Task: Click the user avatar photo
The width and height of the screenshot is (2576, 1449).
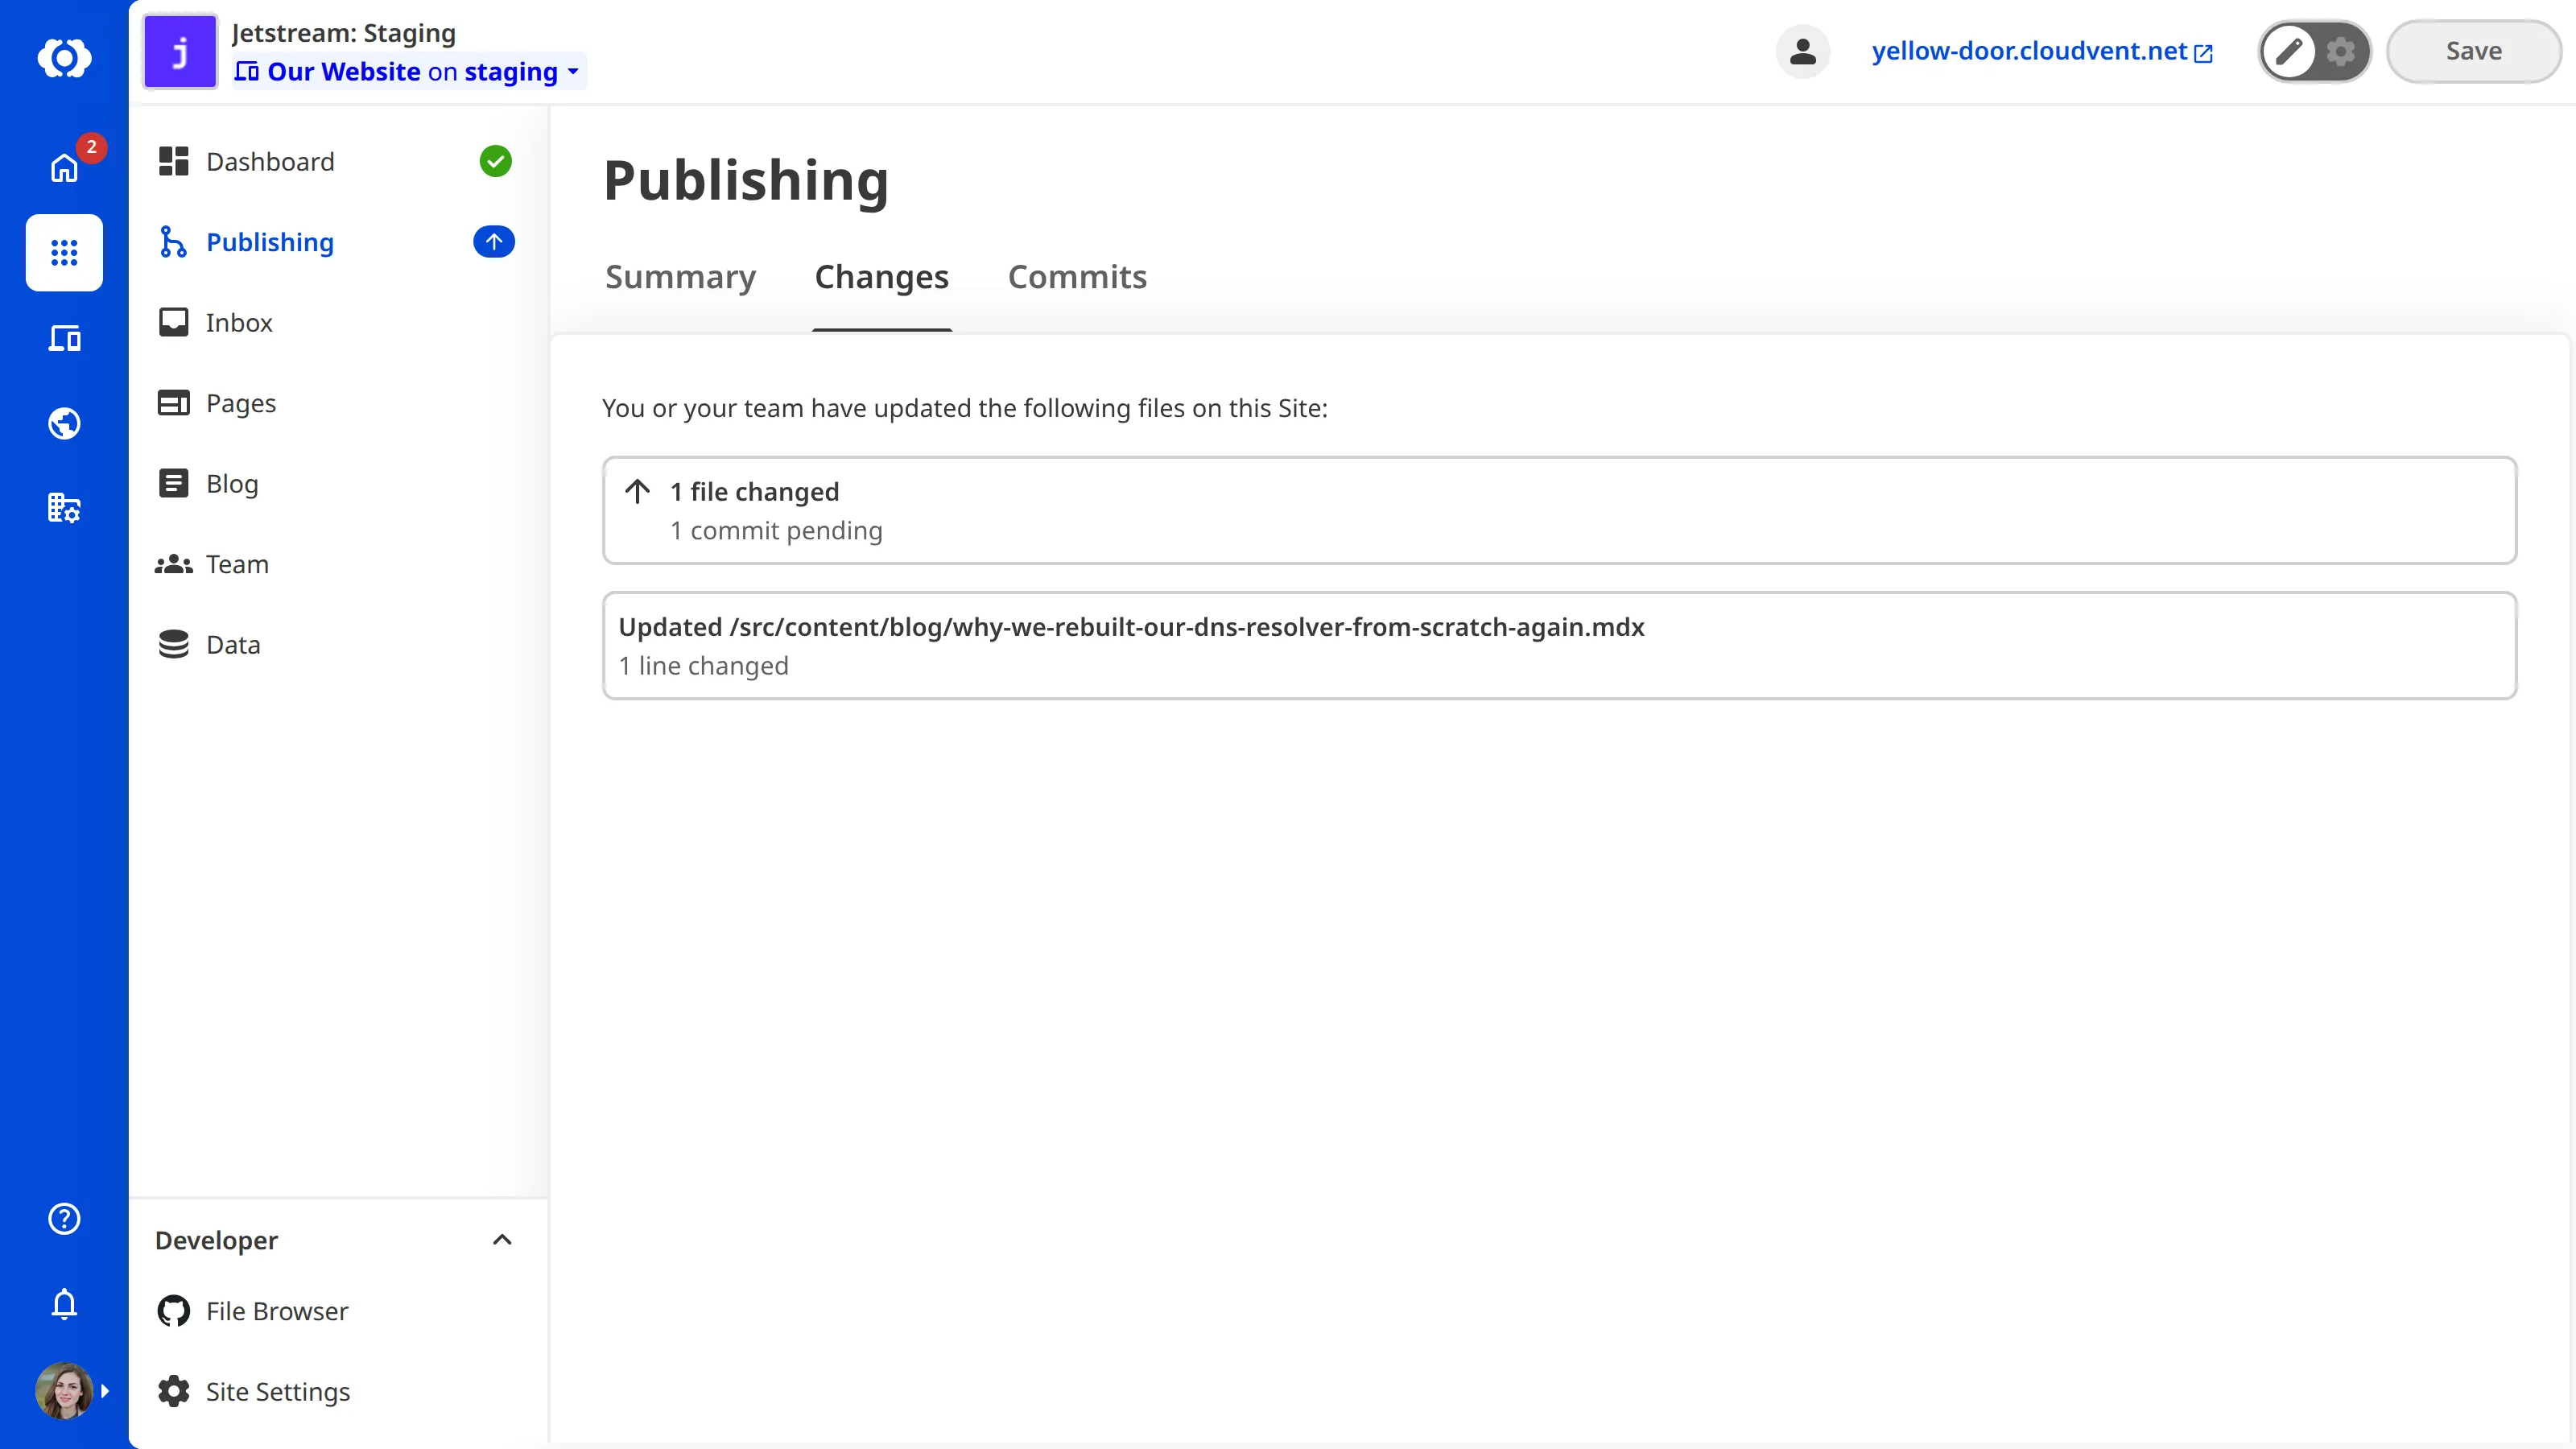Action: (64, 1390)
